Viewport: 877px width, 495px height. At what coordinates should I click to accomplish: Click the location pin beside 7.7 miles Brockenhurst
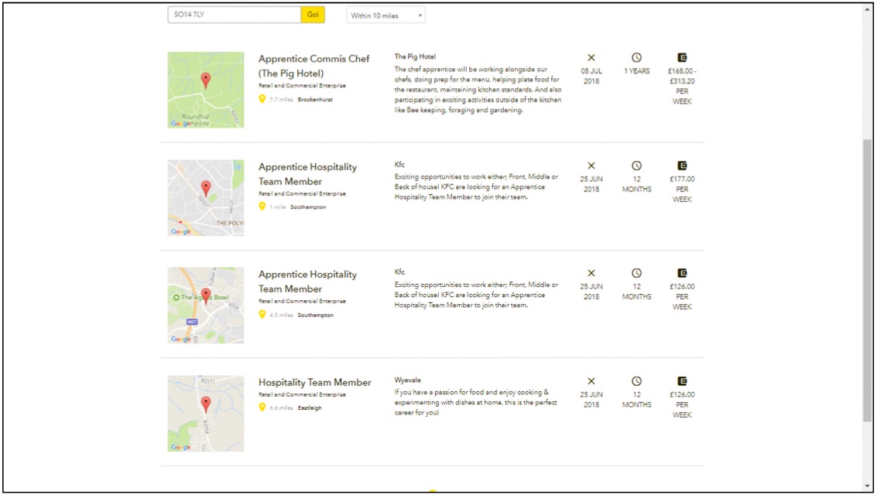coord(262,99)
